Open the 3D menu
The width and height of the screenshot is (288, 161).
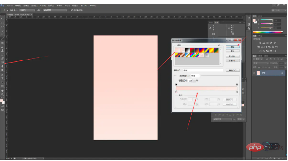(67, 5)
